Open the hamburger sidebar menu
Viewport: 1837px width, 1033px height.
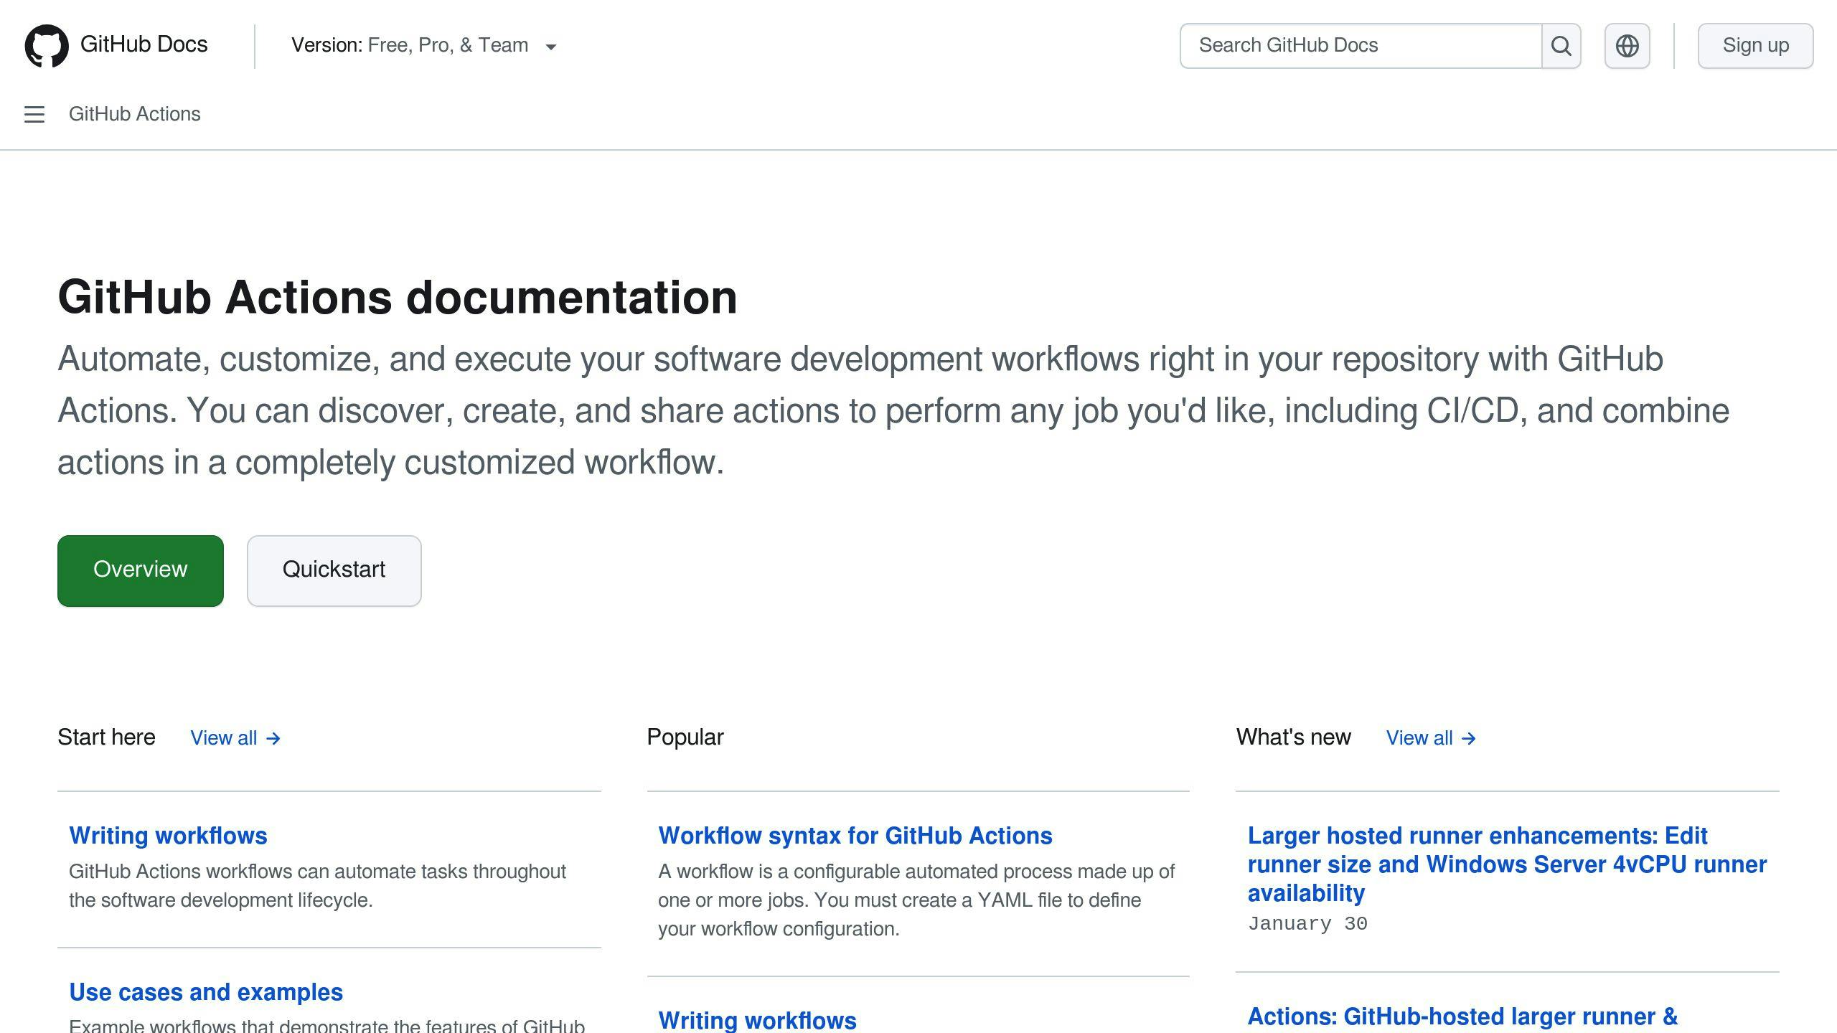pos(34,114)
